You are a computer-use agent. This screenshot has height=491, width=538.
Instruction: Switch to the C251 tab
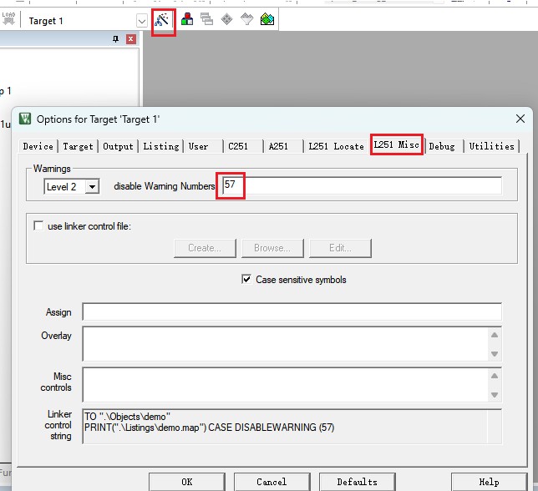click(x=238, y=146)
